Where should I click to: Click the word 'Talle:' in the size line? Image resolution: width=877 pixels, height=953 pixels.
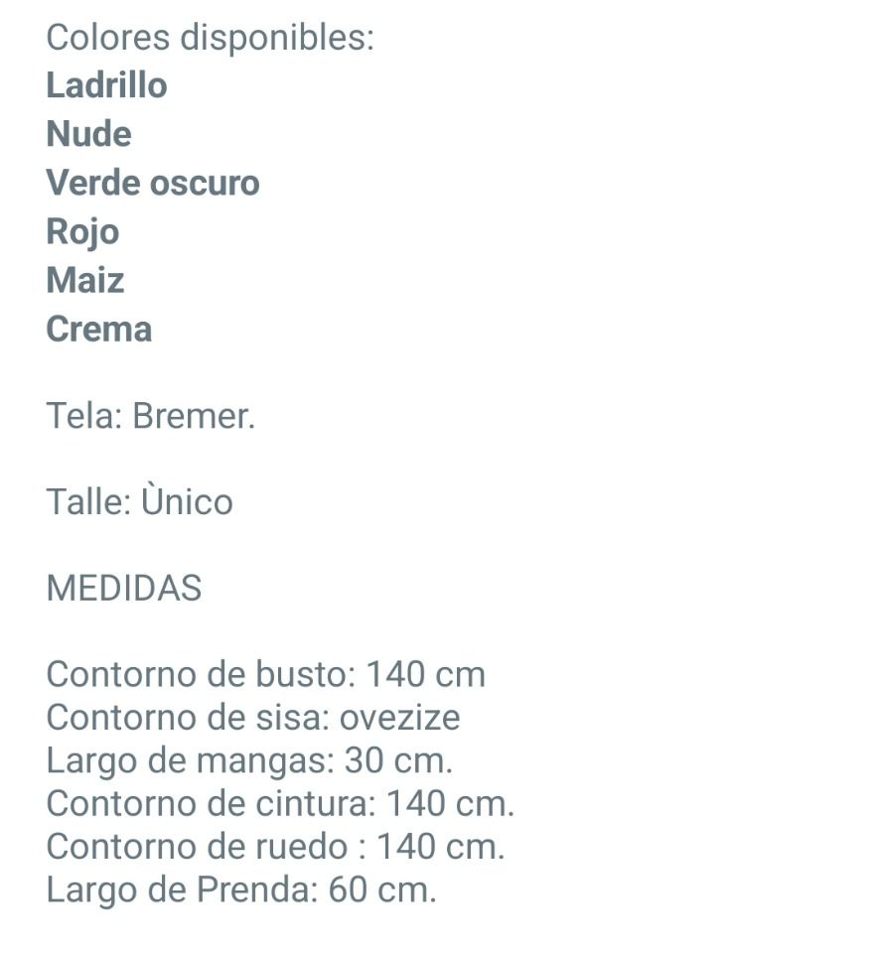click(88, 502)
